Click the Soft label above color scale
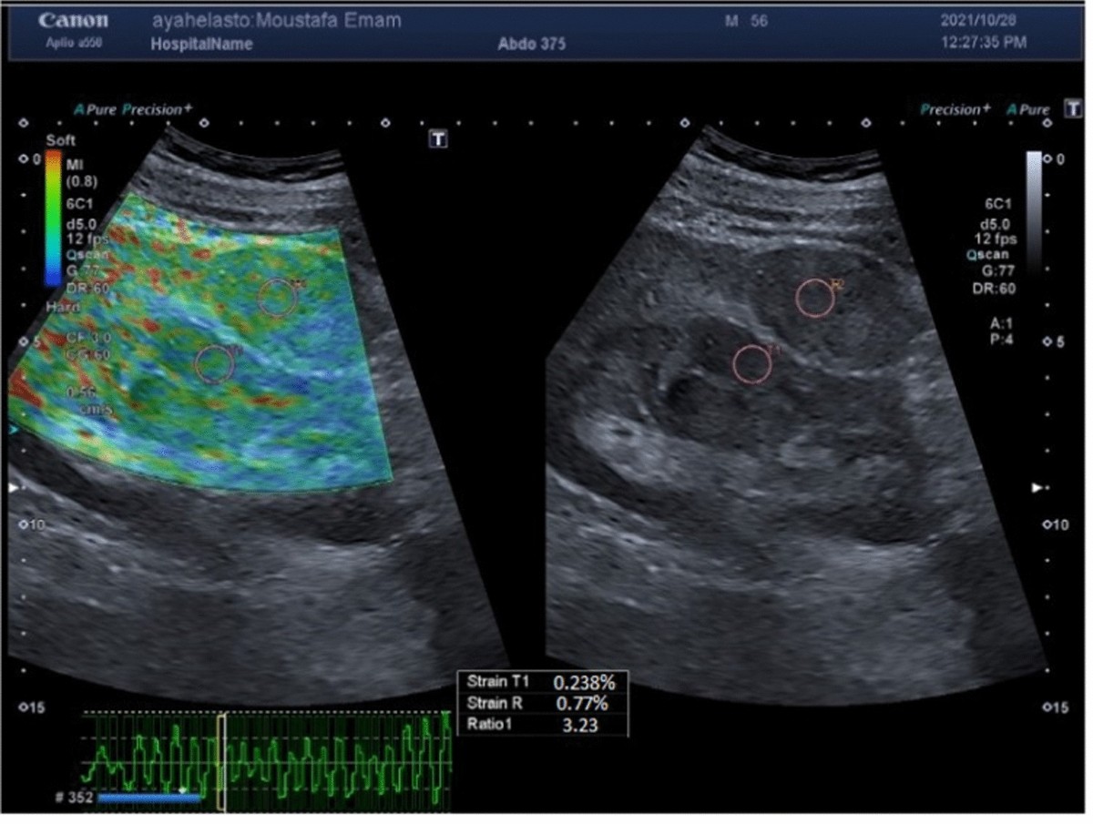Viewport: 1093px width, 824px height. point(60,141)
